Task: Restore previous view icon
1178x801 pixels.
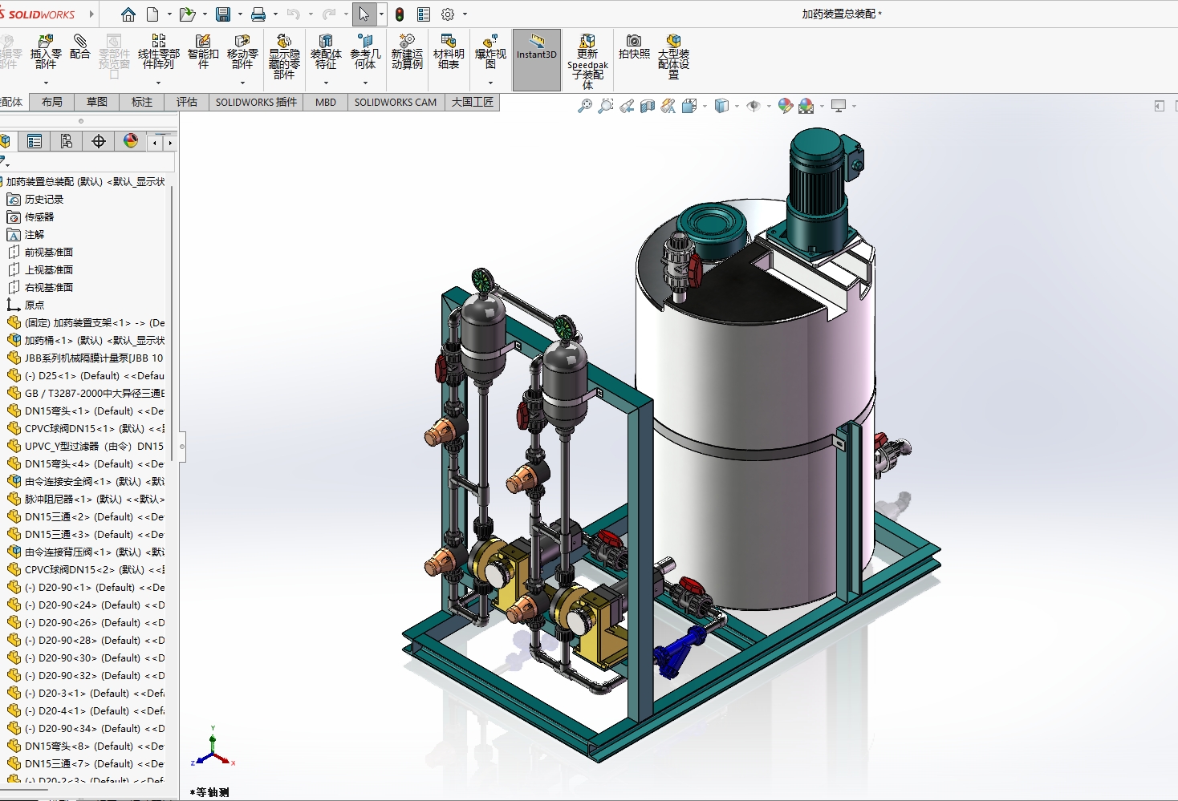Action: (627, 106)
